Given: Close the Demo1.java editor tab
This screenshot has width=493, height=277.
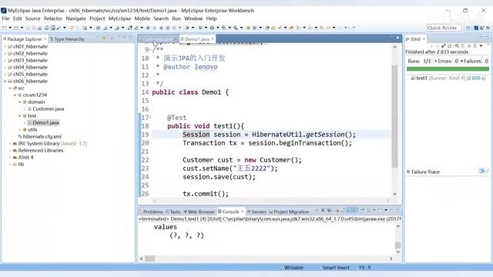Looking at the screenshot, I should pyautogui.click(x=213, y=39).
